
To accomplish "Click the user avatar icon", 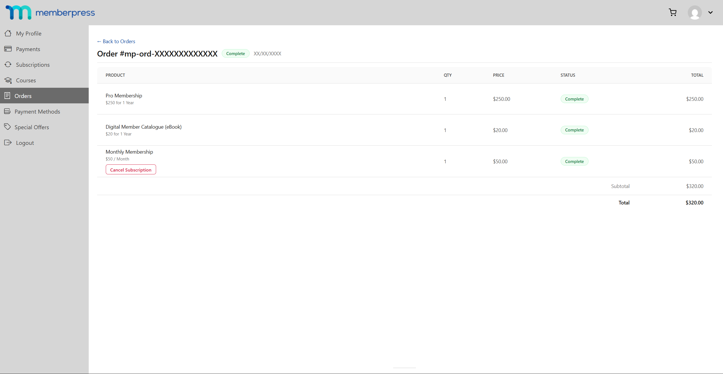I will click(x=695, y=12).
